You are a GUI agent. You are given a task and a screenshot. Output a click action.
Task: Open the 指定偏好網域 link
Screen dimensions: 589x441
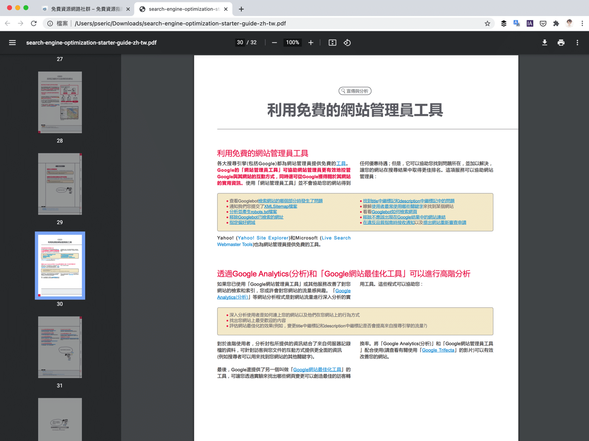tap(243, 222)
